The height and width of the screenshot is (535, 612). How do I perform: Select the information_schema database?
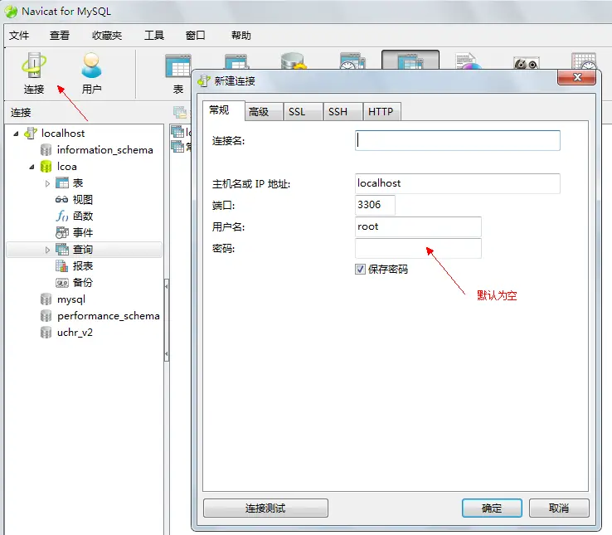pos(104,150)
